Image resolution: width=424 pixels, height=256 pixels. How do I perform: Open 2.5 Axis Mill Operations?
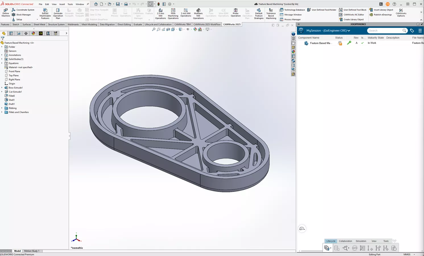160,14
